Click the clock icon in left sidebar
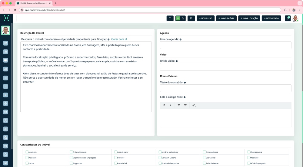The height and width of the screenshot is (167, 303). click(x=5, y=103)
